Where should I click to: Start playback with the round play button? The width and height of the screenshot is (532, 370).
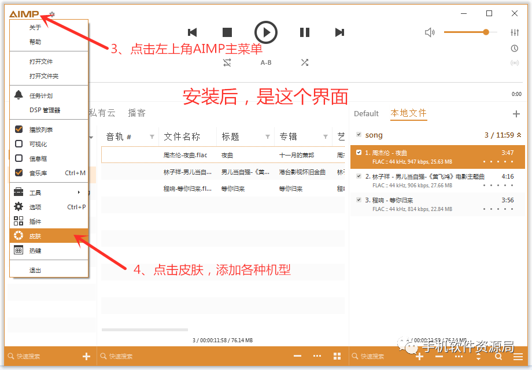(x=266, y=32)
